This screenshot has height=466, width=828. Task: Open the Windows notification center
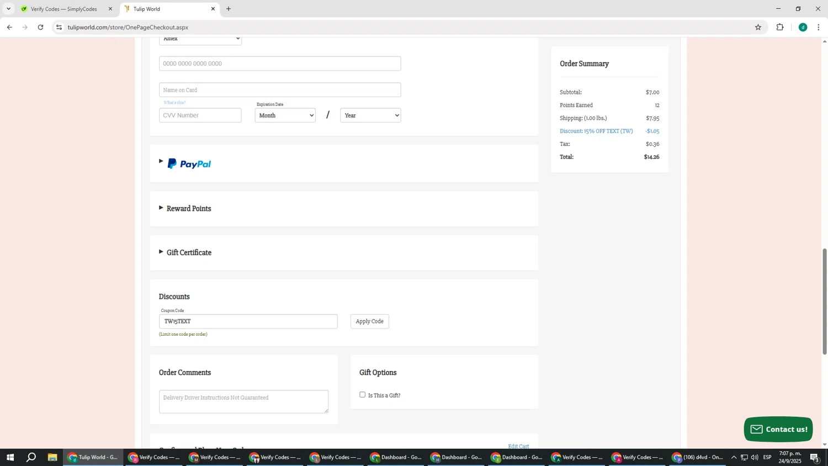click(815, 457)
